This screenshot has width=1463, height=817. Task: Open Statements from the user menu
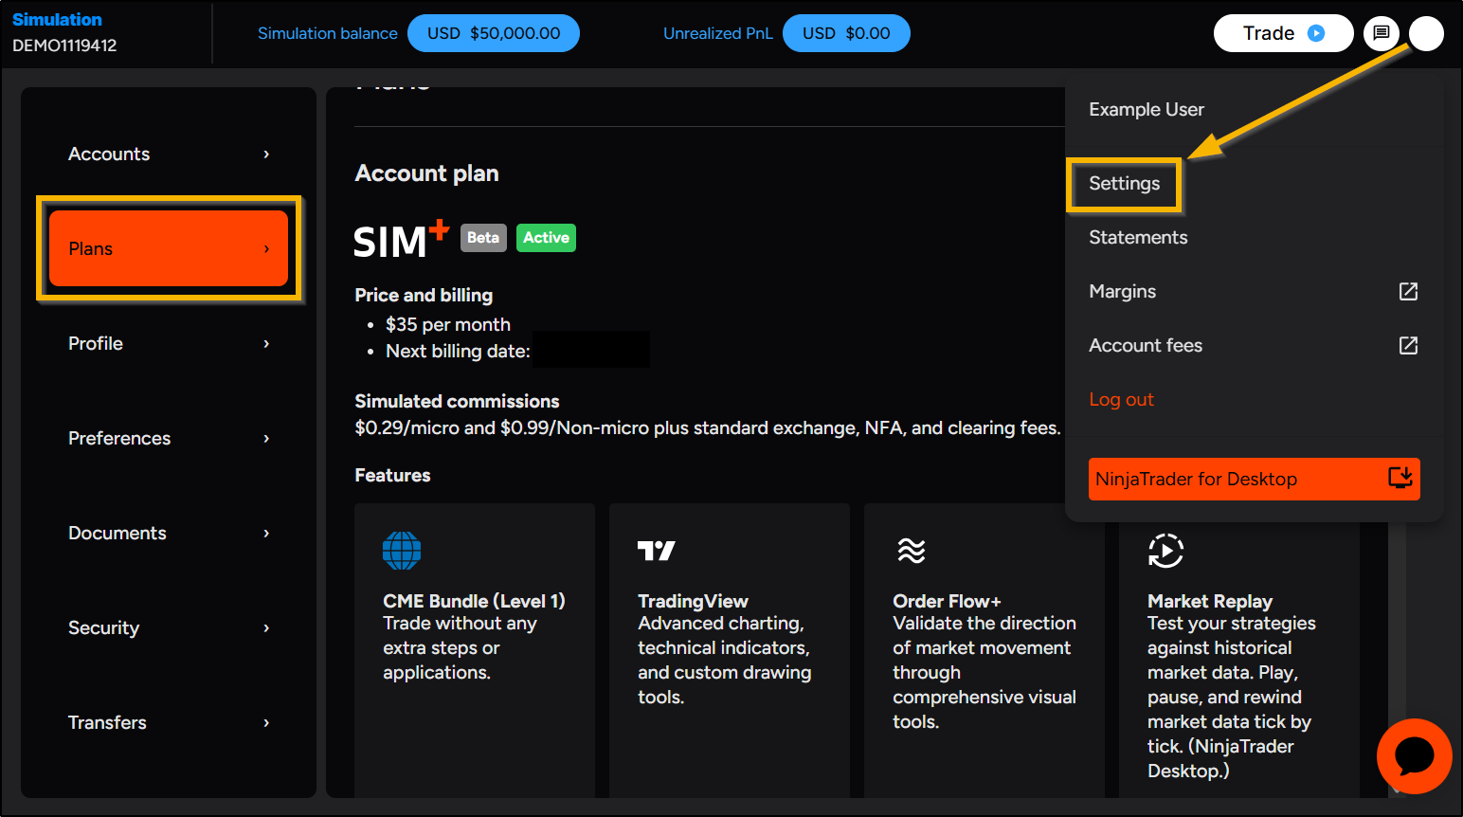[x=1138, y=237]
